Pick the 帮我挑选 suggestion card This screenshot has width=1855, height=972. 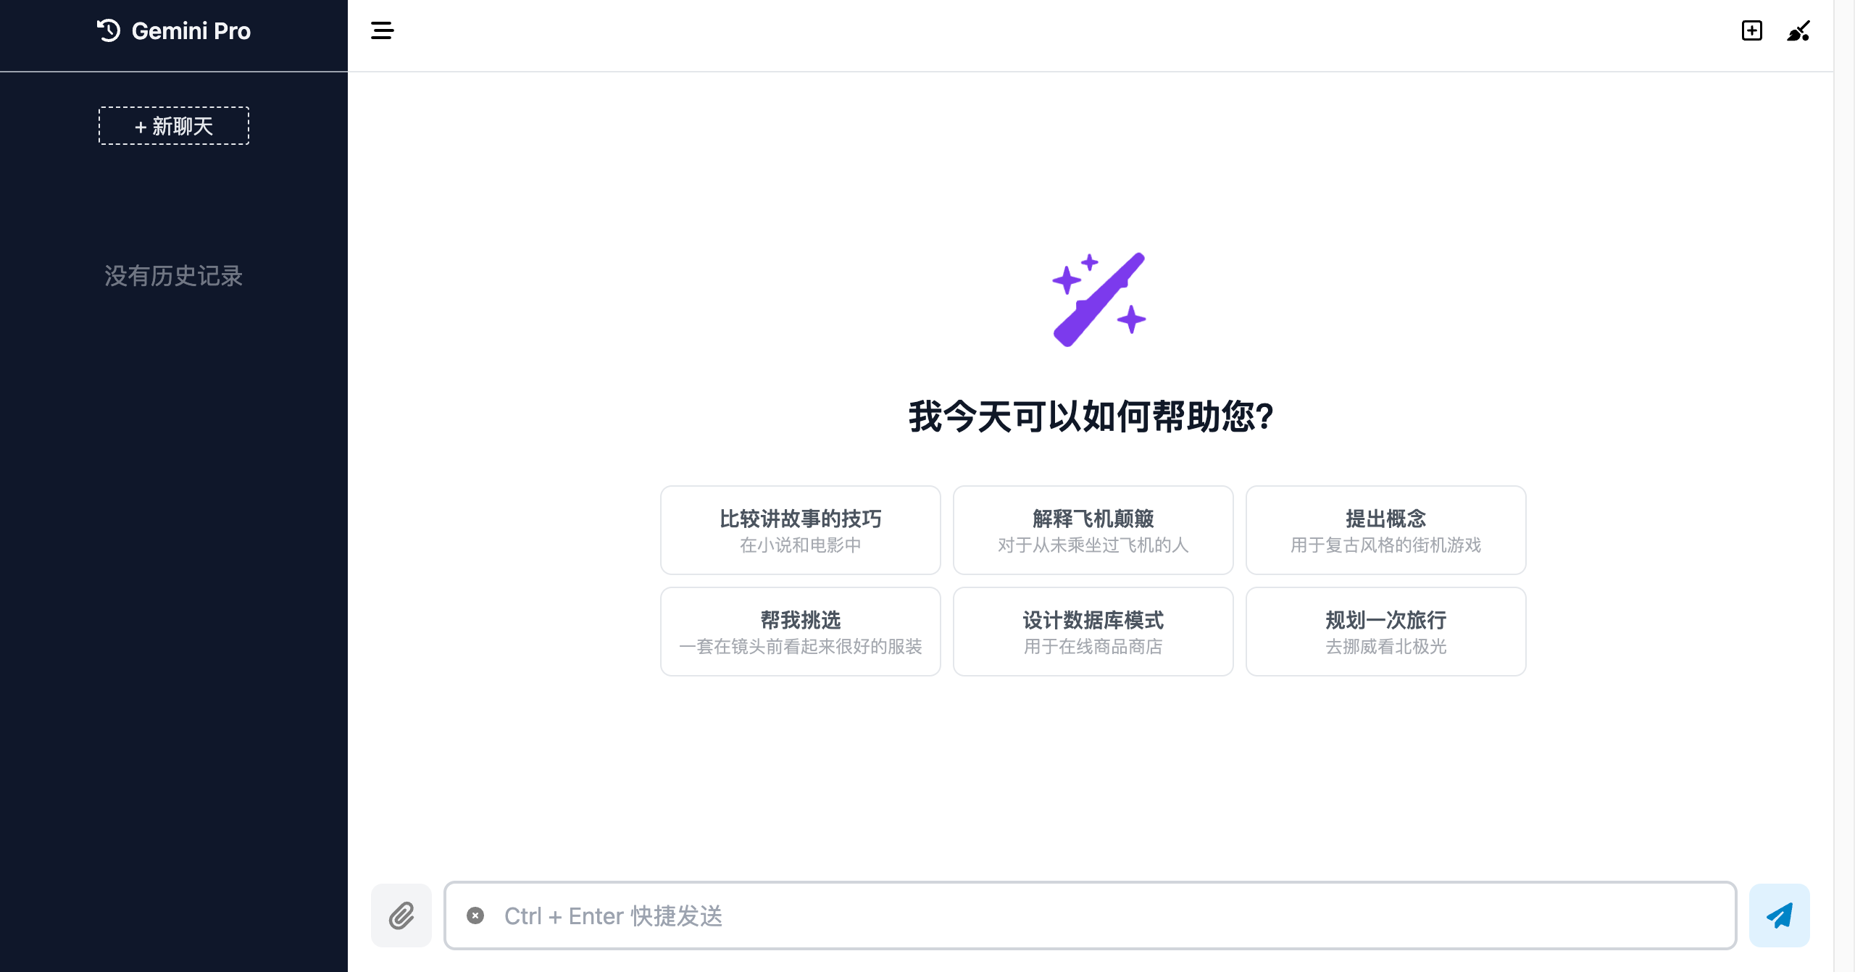[800, 632]
